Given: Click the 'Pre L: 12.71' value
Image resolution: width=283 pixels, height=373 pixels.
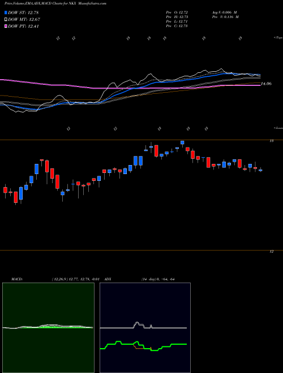Looking at the screenshot, I should coord(177,21).
